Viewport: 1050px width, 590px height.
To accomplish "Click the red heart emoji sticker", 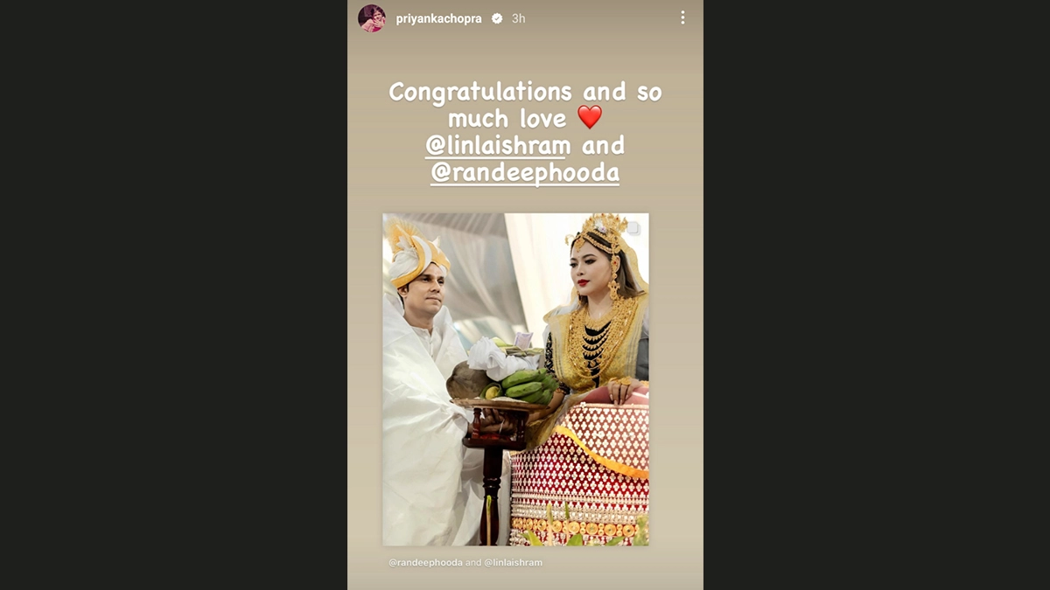I will [x=590, y=117].
